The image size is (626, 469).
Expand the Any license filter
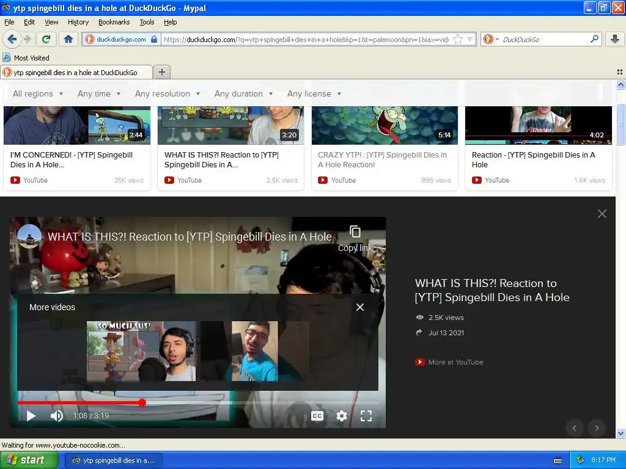(314, 93)
